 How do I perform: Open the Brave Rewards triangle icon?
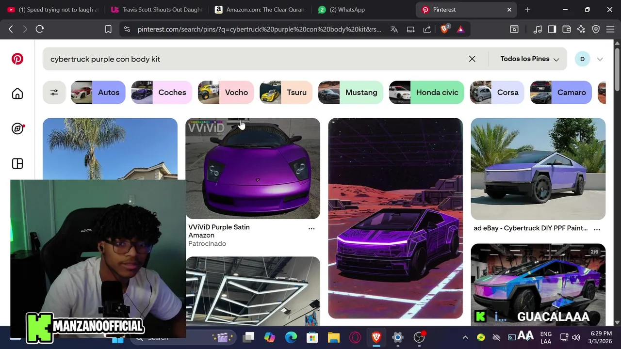point(460,30)
